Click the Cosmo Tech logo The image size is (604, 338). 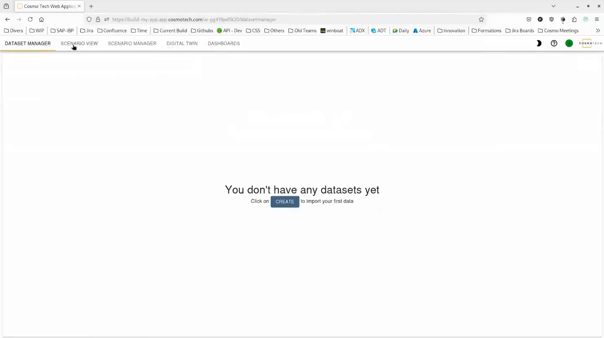click(x=590, y=43)
